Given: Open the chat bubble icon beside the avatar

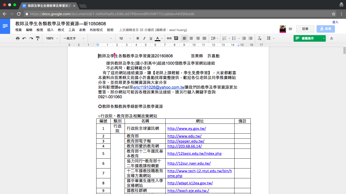Looking at the screenshot, I should coord(290,29).
